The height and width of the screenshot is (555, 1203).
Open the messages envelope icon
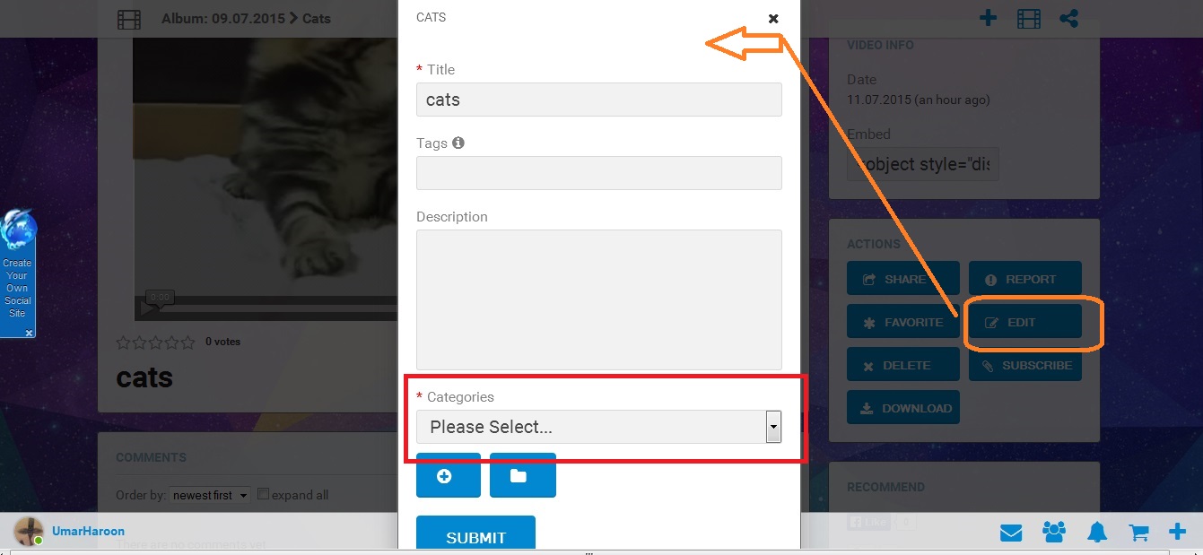click(1011, 533)
